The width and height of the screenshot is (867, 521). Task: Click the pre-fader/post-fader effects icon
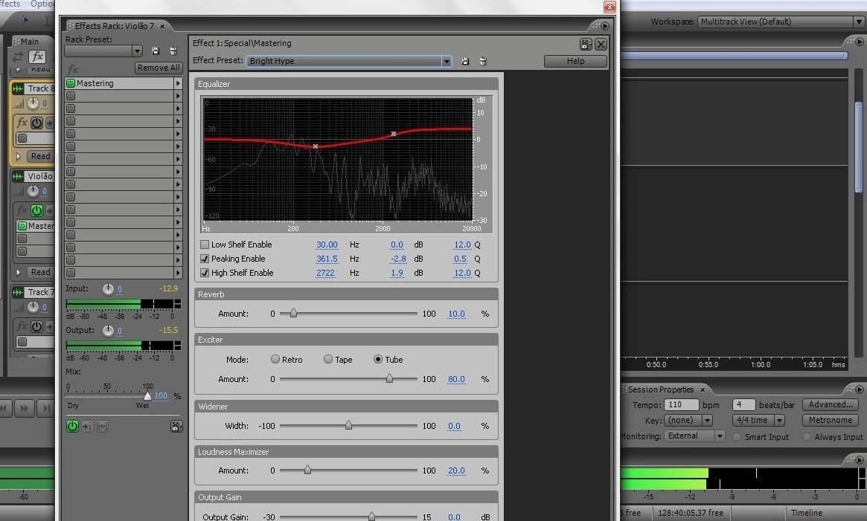[x=87, y=426]
